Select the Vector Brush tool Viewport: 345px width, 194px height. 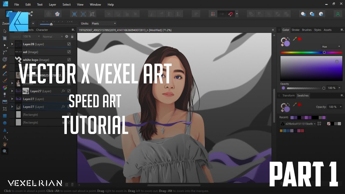[x=5, y=80]
